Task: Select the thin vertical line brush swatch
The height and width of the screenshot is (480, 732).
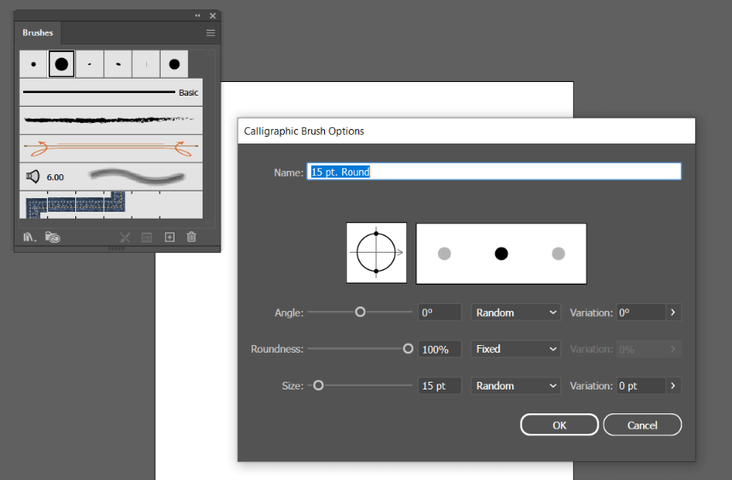Action: pyautogui.click(x=146, y=64)
